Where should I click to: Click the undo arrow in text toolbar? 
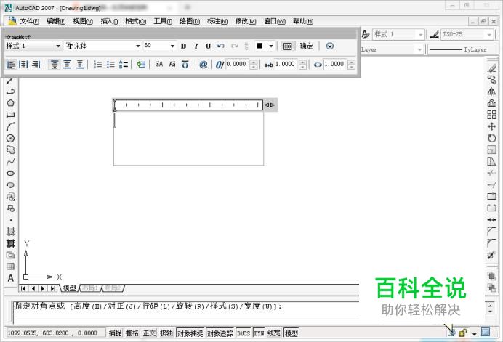221,46
